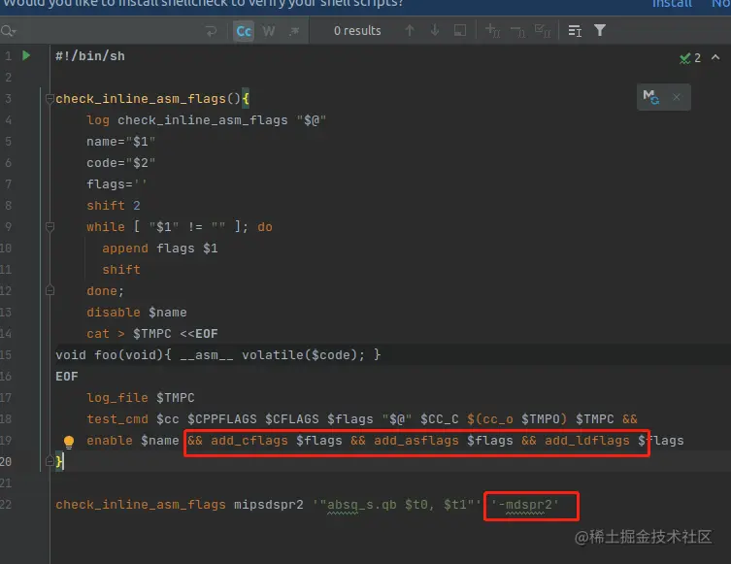Image resolution: width=731 pixels, height=564 pixels.
Task: Click fold end marker at closing brace line
Action: [50, 461]
